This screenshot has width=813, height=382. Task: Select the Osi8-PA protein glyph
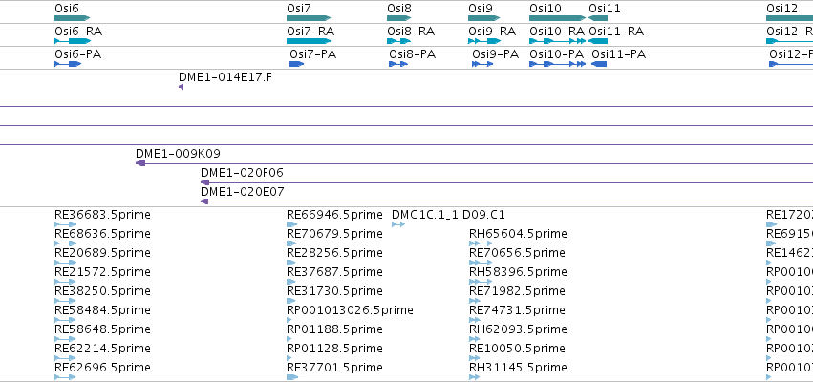(x=398, y=64)
